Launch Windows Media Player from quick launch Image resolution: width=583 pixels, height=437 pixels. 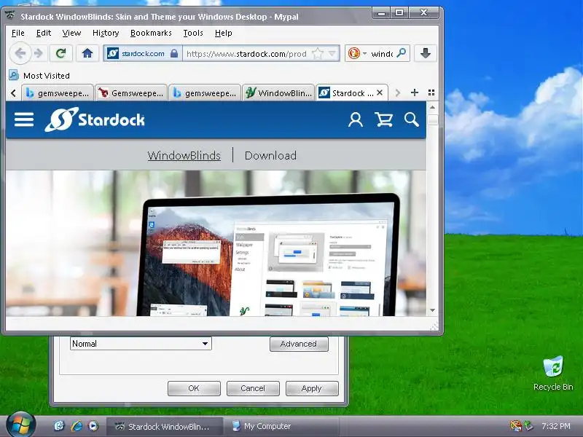point(93,426)
